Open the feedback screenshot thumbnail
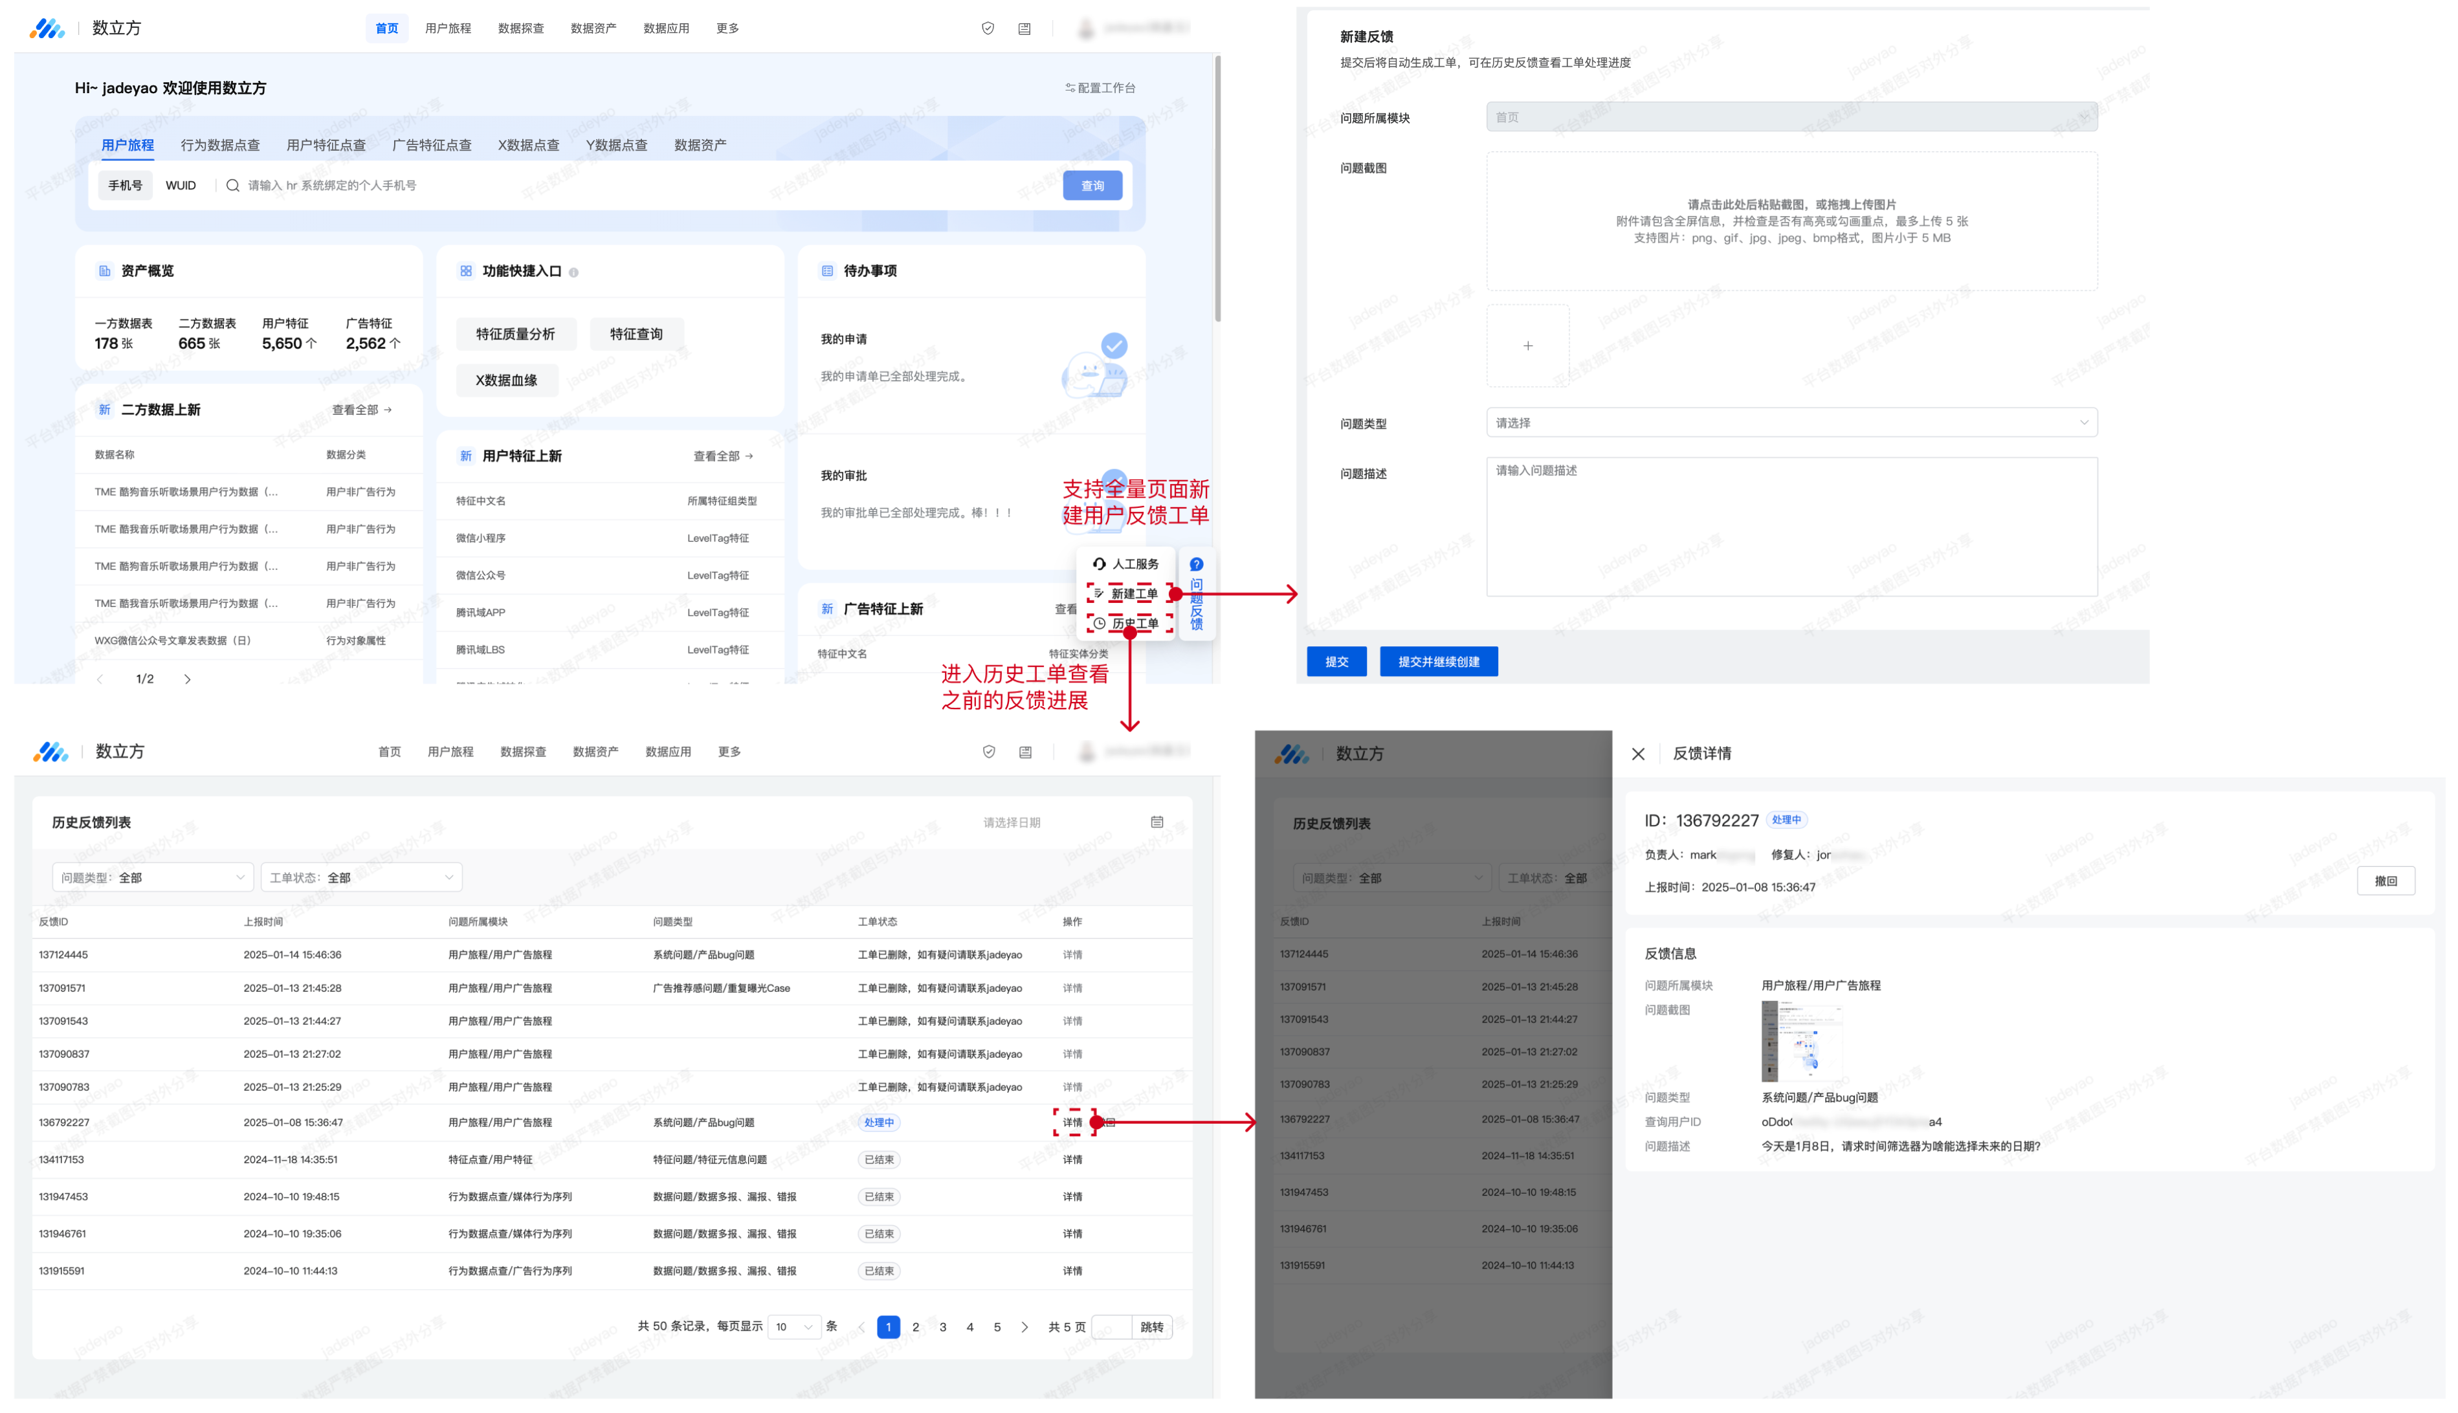 [1800, 1042]
